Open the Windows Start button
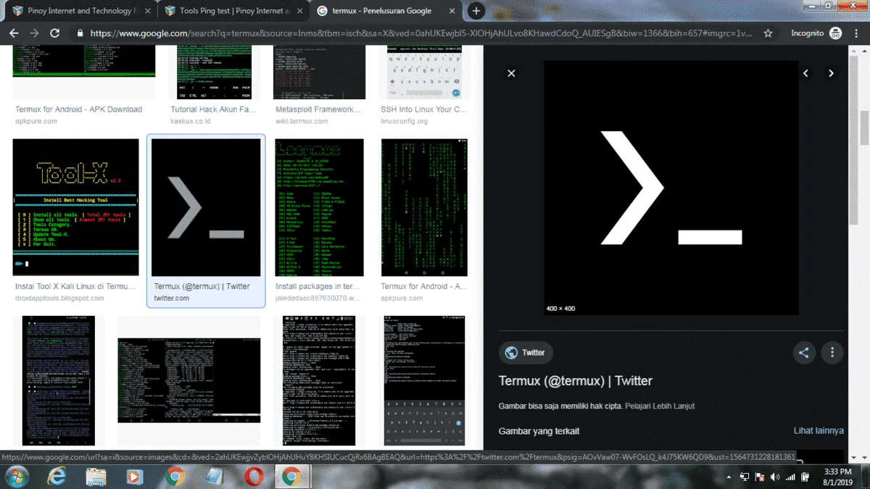This screenshot has height=489, width=870. pos(17,477)
